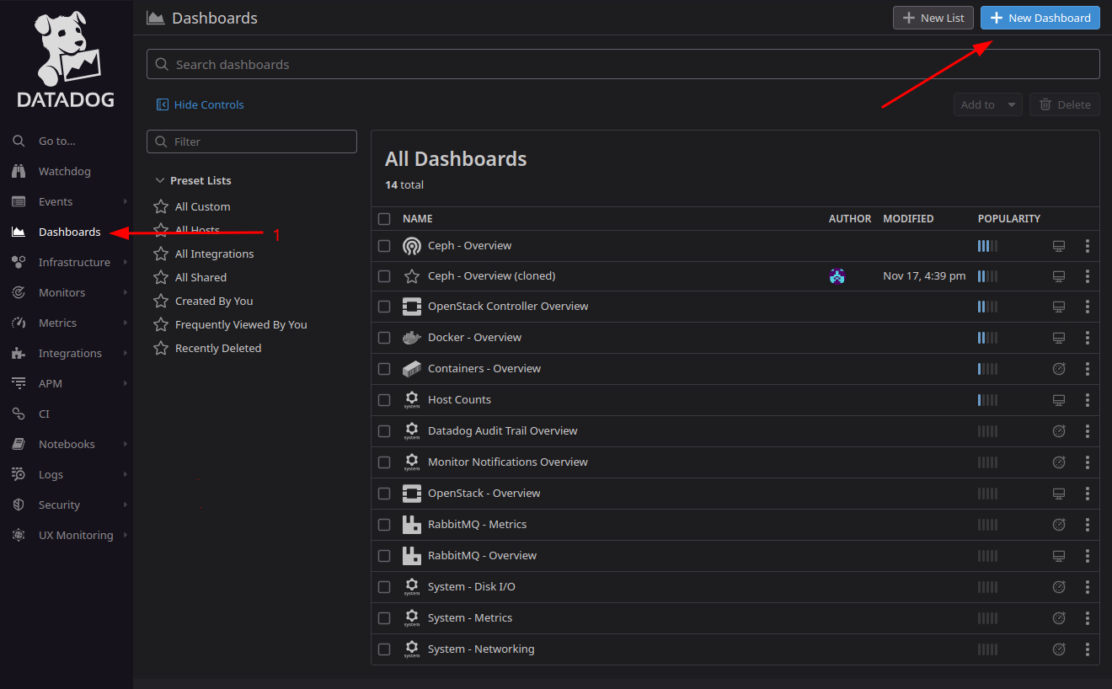Viewport: 1112px width, 689px height.
Task: Click the Datadog logo at the top left
Action: click(x=66, y=56)
